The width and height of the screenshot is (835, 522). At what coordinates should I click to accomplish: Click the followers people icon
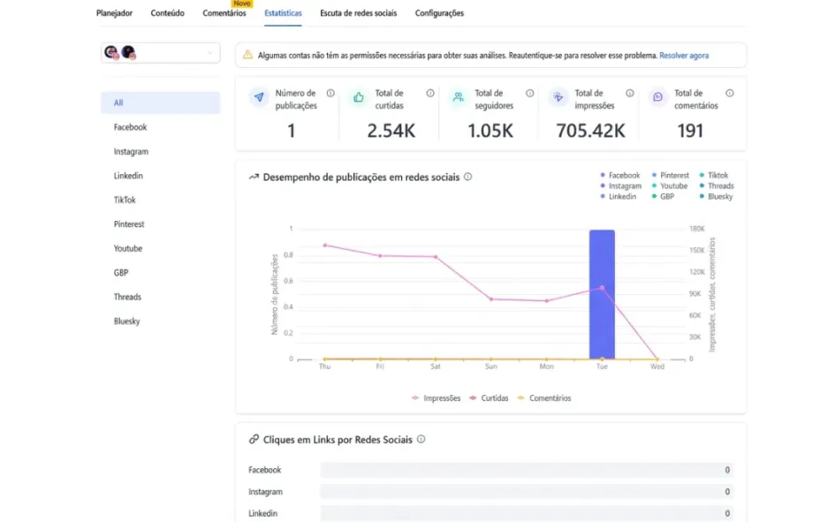pyautogui.click(x=459, y=97)
